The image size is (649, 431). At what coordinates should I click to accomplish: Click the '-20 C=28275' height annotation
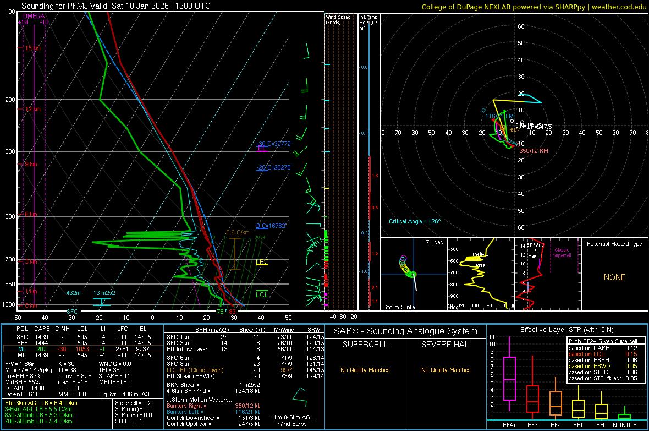coord(274,167)
